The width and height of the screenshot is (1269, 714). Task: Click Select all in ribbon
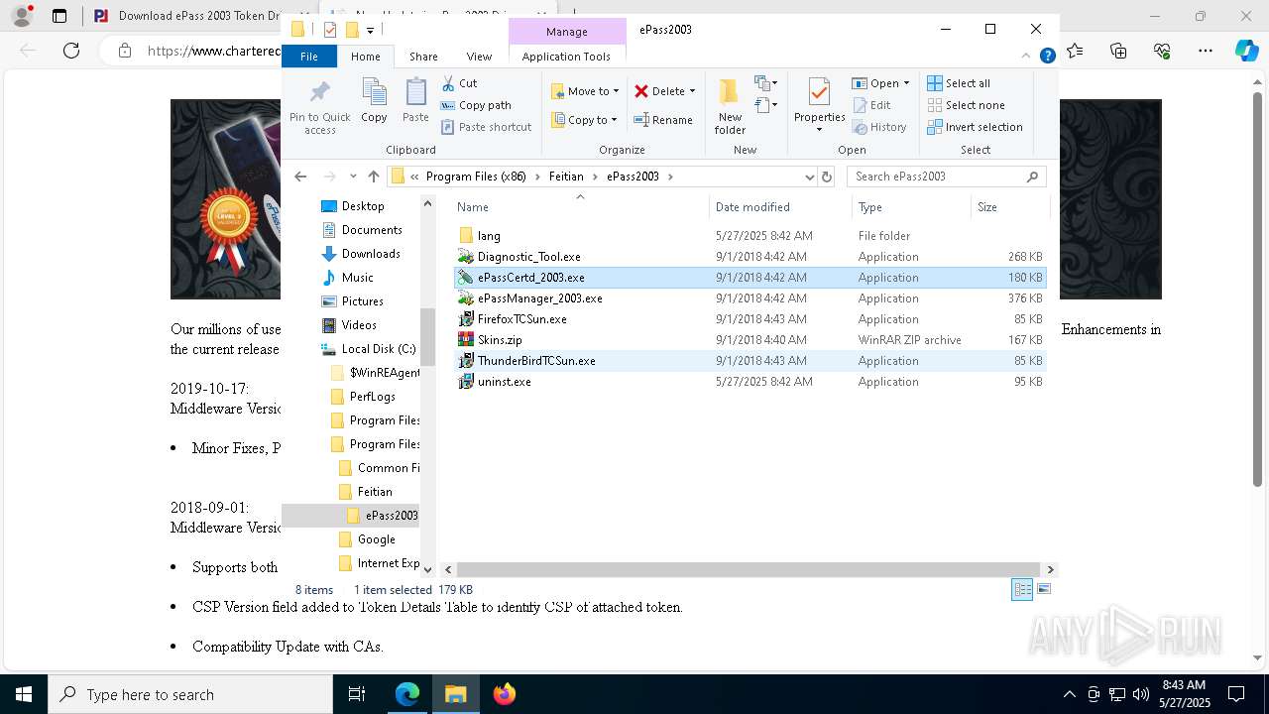pos(958,83)
